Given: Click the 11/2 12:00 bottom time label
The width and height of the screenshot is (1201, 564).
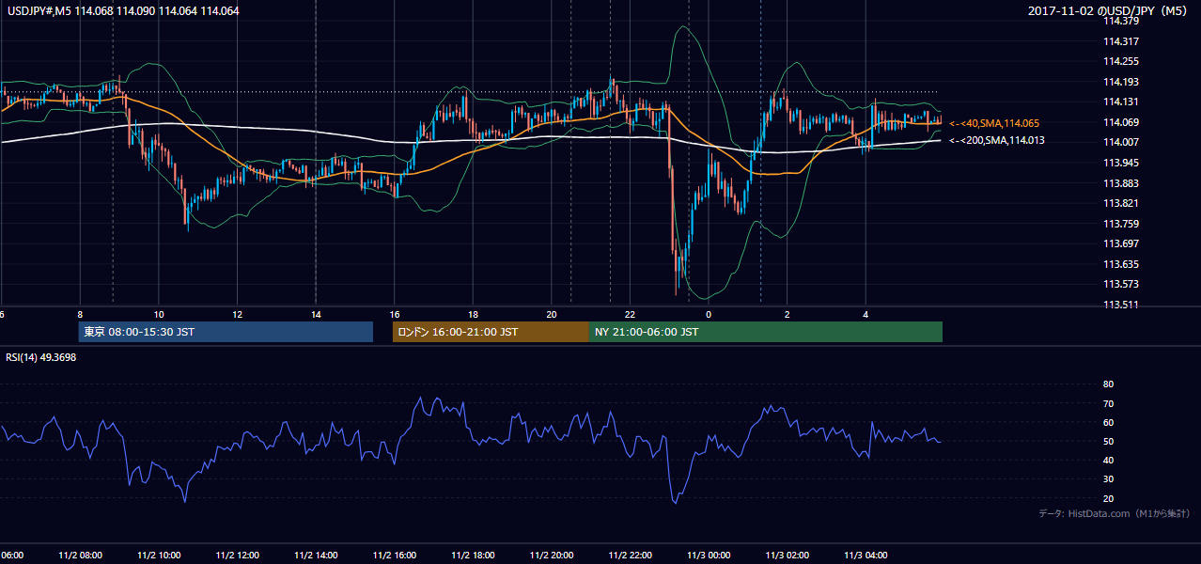Looking at the screenshot, I should click(x=238, y=556).
